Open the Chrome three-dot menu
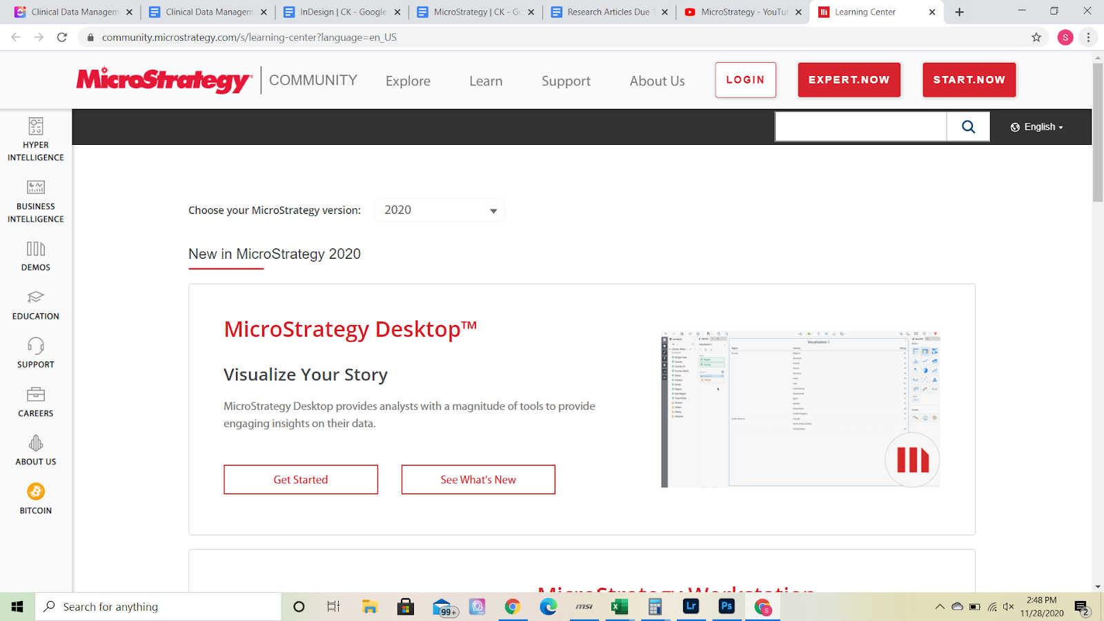 point(1088,37)
